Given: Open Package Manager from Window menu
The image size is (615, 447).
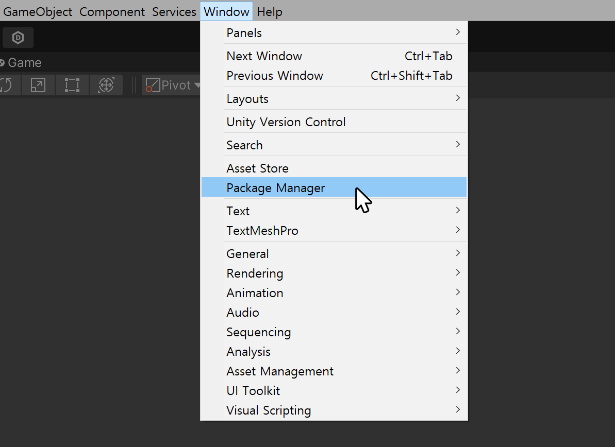Looking at the screenshot, I should 276,188.
